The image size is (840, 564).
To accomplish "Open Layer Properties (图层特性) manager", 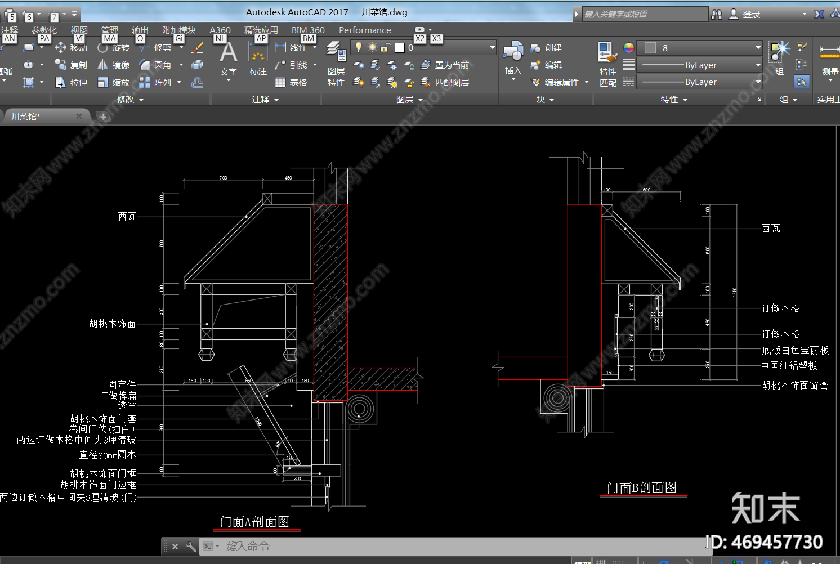I will click(x=336, y=64).
